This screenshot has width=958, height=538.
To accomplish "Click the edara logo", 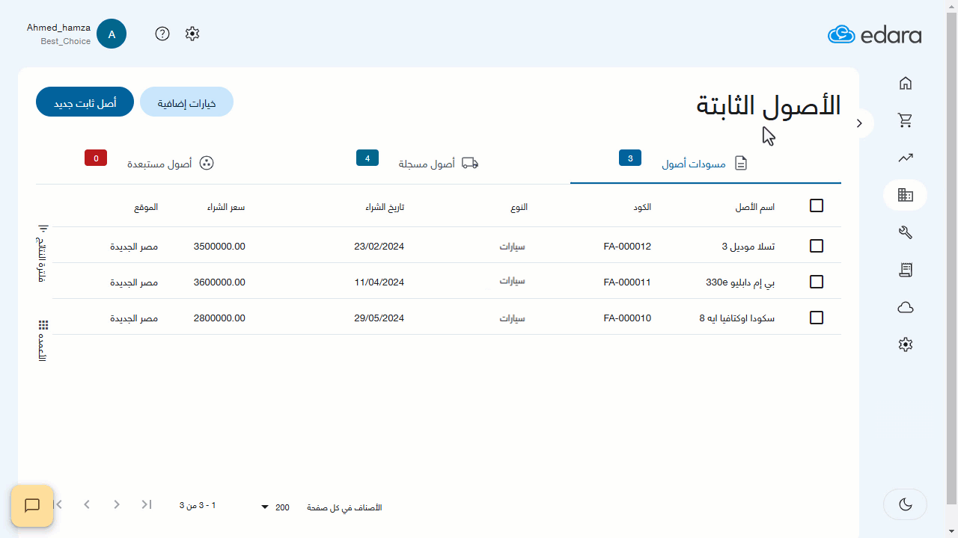I will (874, 34).
